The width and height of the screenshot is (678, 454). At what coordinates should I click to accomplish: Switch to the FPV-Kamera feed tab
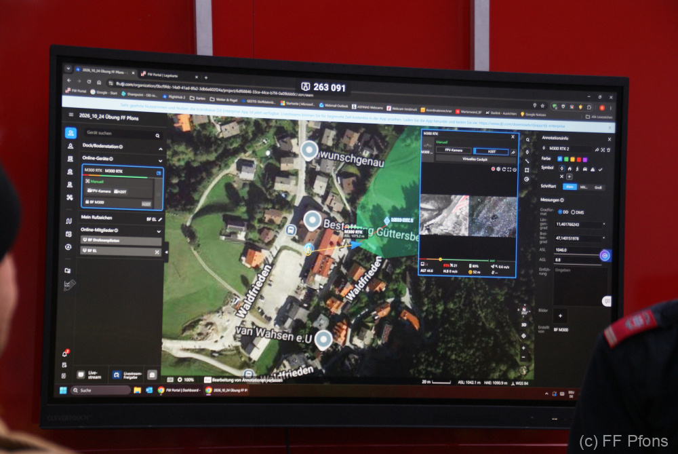(x=453, y=150)
